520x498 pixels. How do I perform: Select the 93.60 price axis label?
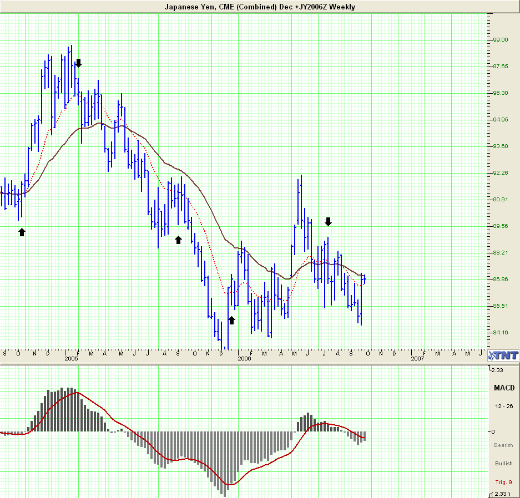coord(501,146)
